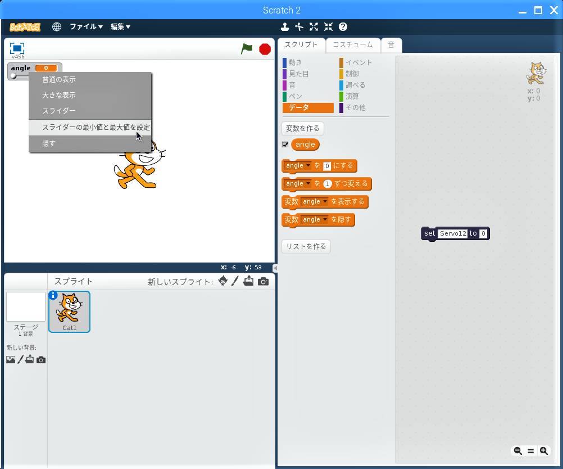
Task: Select 見た目 block category
Action: tap(308, 74)
